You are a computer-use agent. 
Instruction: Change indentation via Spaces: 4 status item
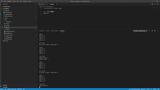pyautogui.click(x=143, y=89)
